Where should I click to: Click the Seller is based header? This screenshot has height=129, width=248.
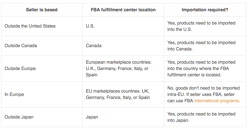click(42, 10)
